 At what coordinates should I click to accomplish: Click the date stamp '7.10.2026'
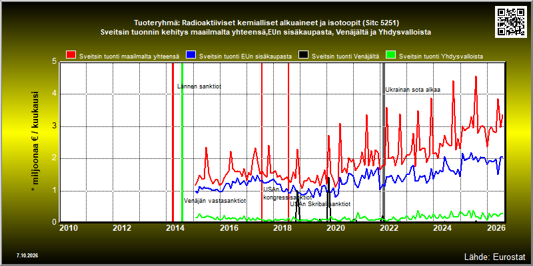tap(27, 255)
